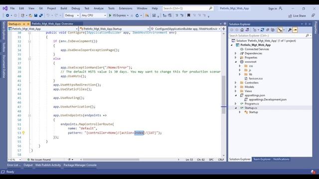Open the Error List tab
This screenshot has height=179, width=319.
(x=14, y=165)
